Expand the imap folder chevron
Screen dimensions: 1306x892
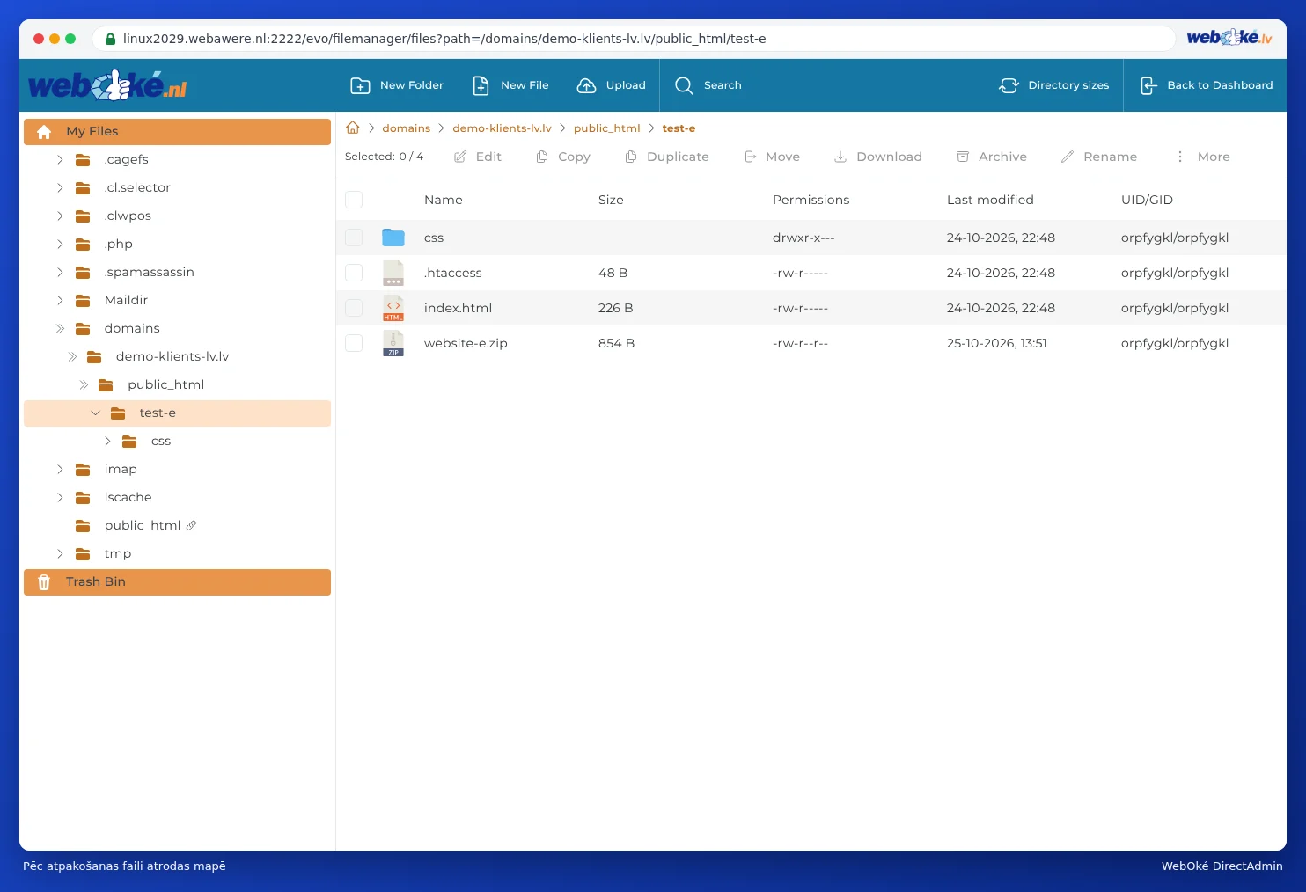tap(60, 469)
